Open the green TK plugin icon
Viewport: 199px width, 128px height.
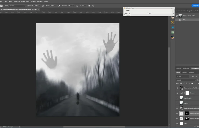tap(173, 33)
